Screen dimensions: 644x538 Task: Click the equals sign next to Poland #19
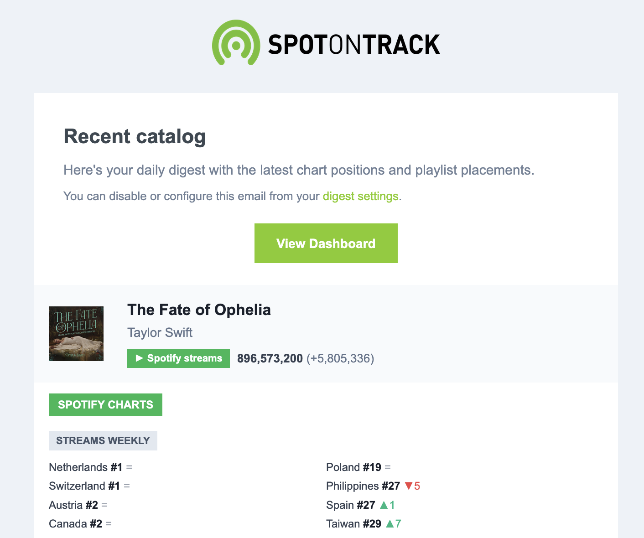click(388, 467)
